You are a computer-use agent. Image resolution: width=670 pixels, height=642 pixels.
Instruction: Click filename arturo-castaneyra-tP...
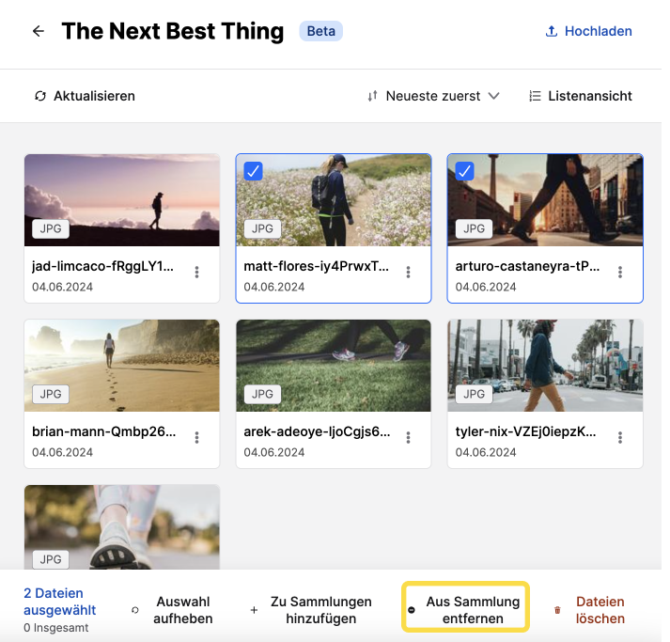(x=527, y=266)
